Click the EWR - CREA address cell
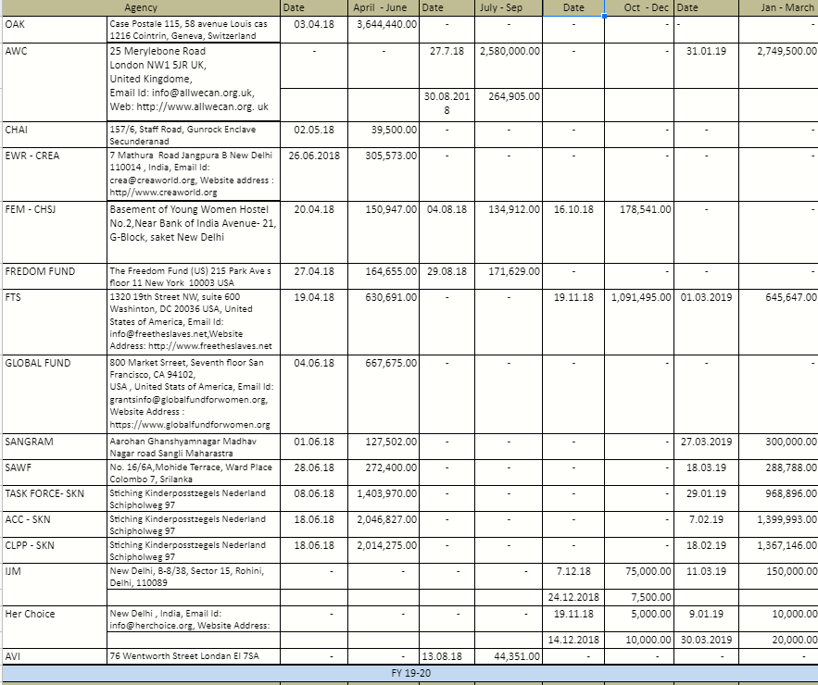Viewport: 818px width, 685px height. (x=194, y=174)
